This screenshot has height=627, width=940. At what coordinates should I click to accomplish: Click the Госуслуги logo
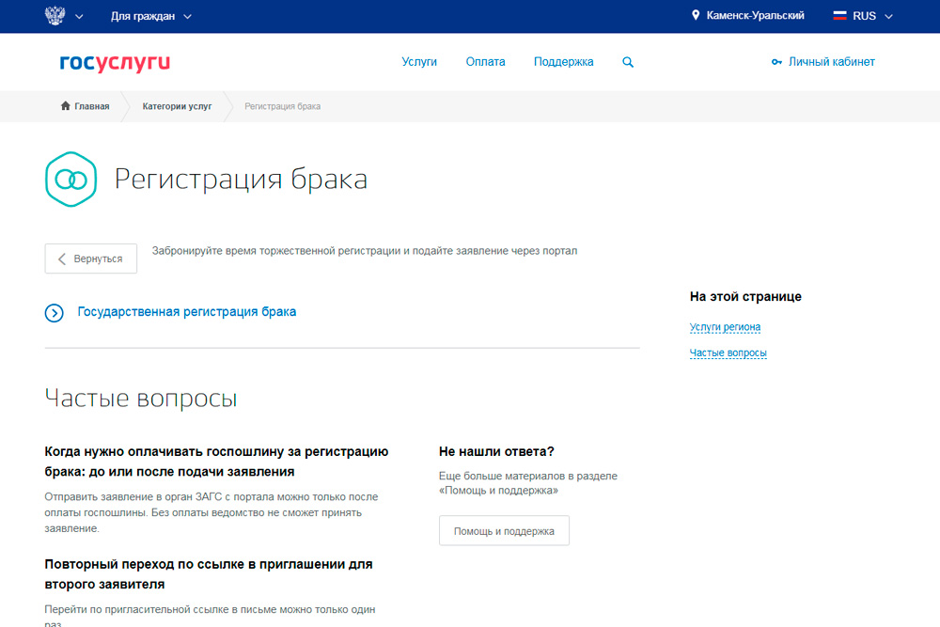tap(113, 62)
